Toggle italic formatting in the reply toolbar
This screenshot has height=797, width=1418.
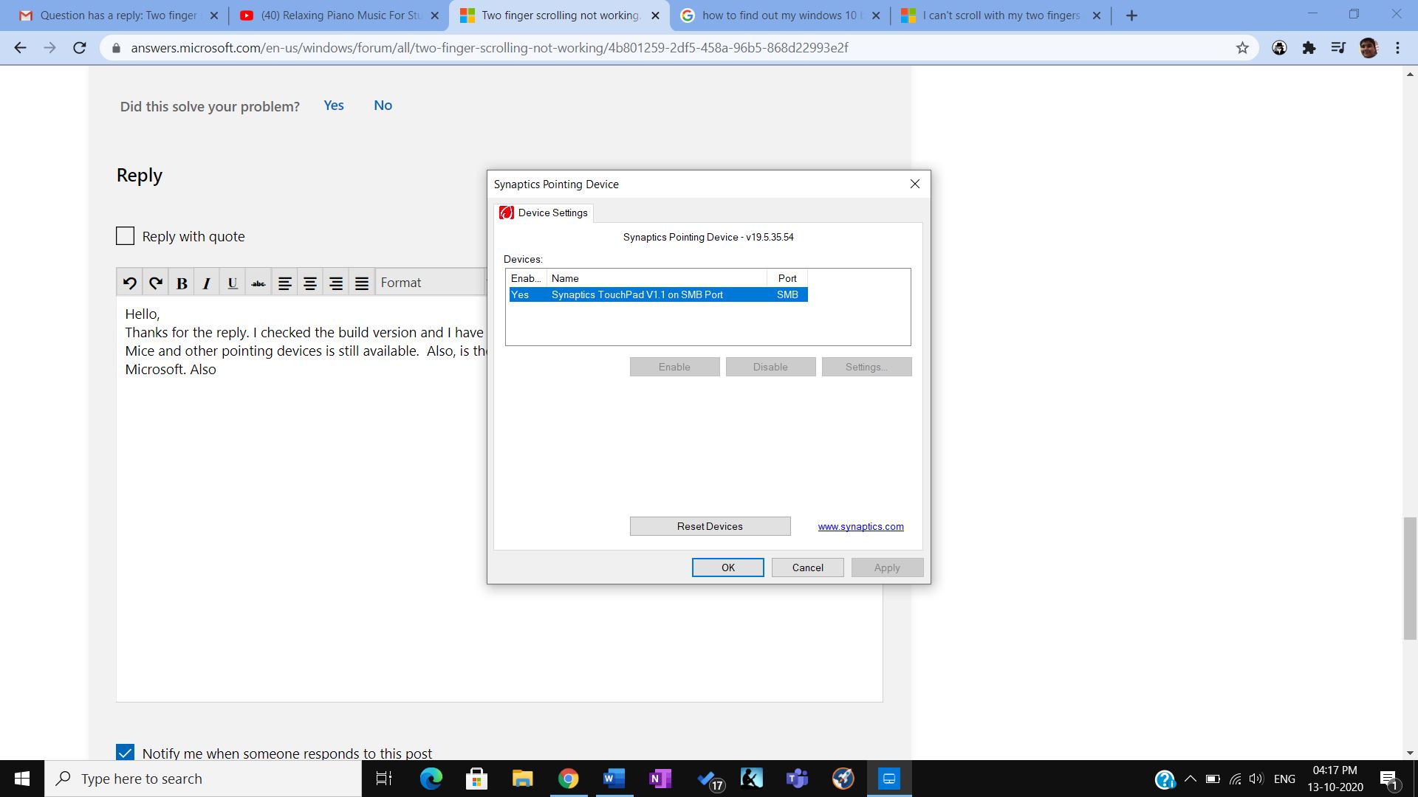(x=207, y=283)
